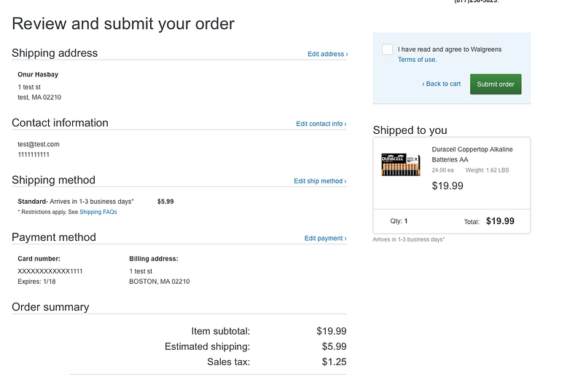Open the Shipping FAQs link
Image resolution: width=583 pixels, height=379 pixels.
[98, 212]
